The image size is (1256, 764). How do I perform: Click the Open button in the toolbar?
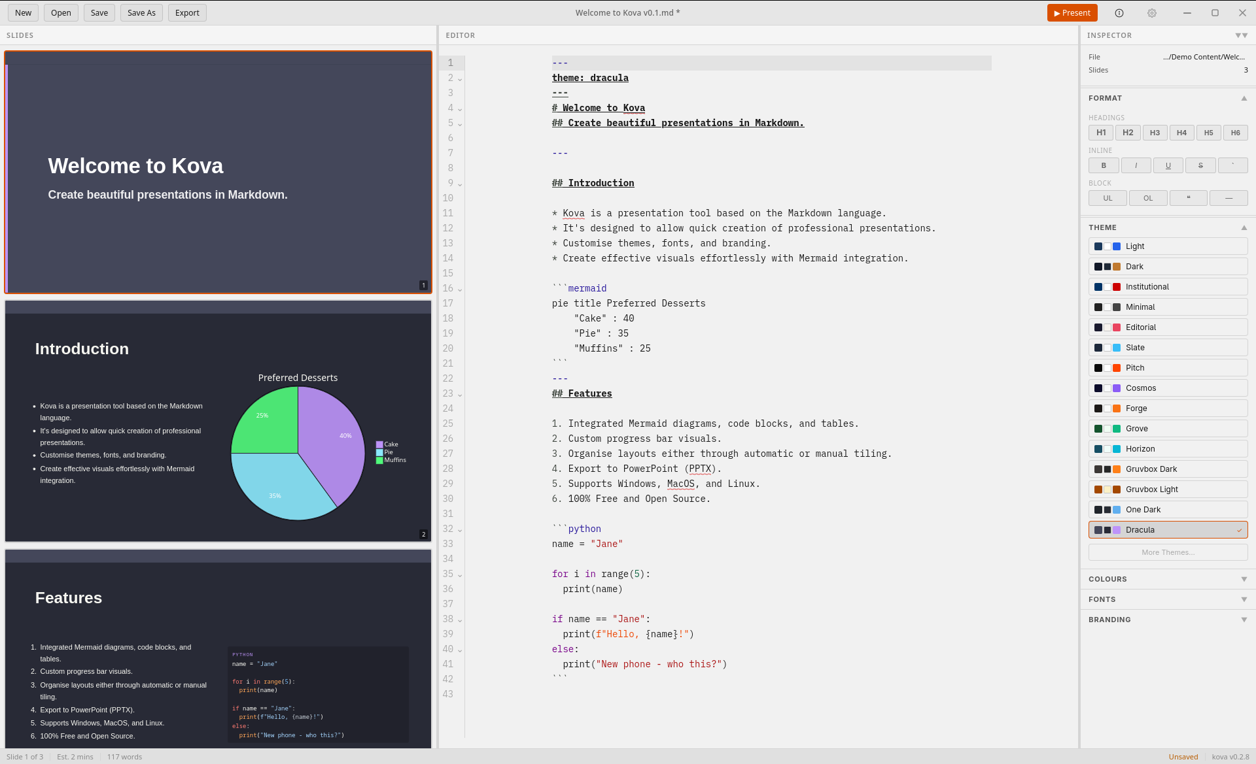click(x=61, y=13)
